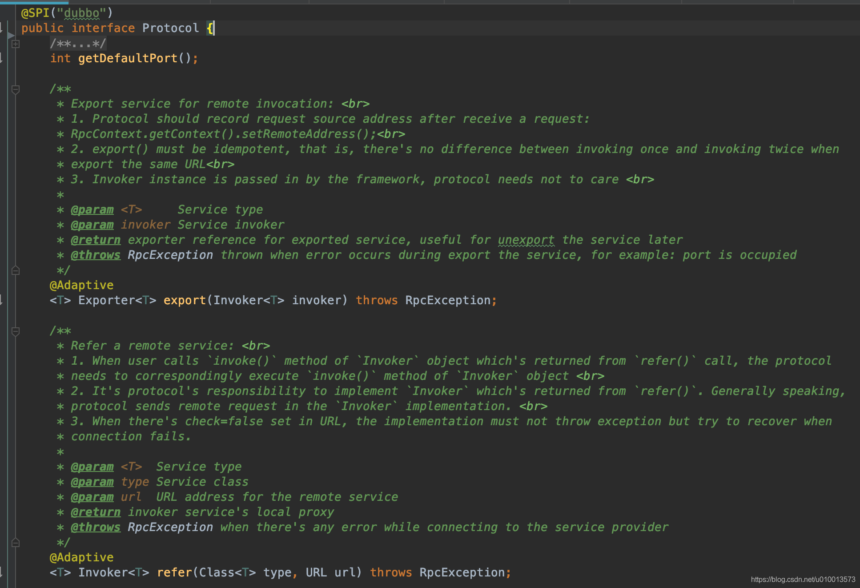This screenshot has width=860, height=588.
Task: Collapse the refer method Javadoc start marker
Action: tap(16, 332)
